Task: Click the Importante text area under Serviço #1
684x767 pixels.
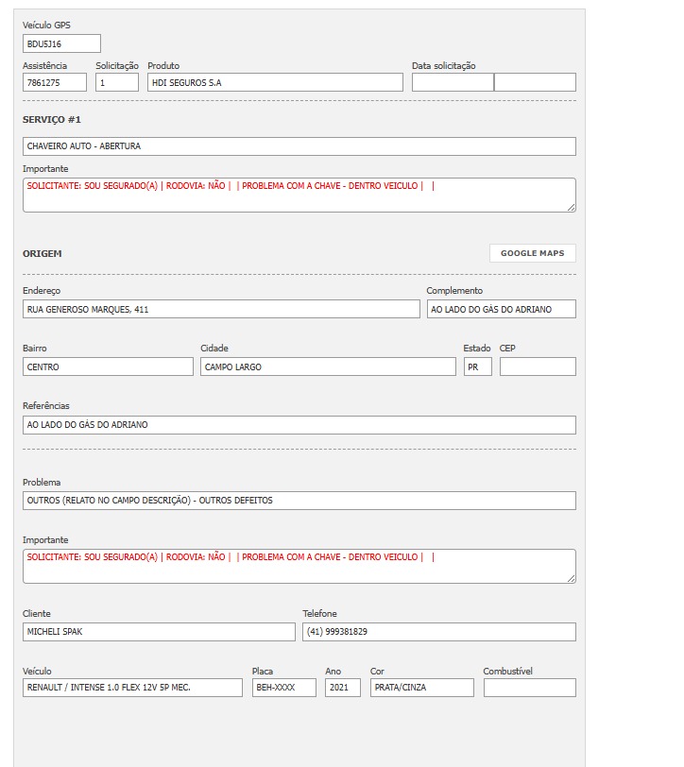Action: pos(299,195)
